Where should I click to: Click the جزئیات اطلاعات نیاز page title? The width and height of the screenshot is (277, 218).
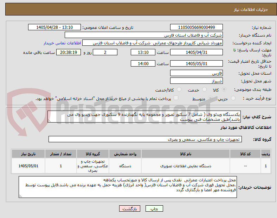(x=251, y=10)
